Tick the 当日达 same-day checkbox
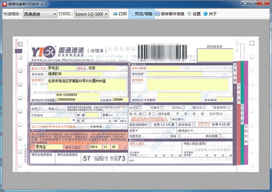Image resolution: width=272 pixels, height=192 pixels. point(140,108)
